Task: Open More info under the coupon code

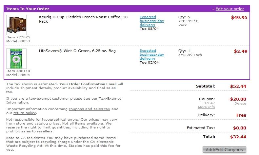Action: (x=207, y=107)
